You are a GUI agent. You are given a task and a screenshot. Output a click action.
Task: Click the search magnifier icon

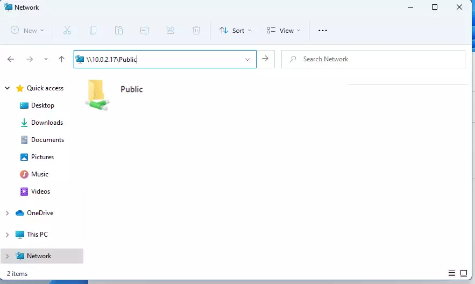[293, 59]
